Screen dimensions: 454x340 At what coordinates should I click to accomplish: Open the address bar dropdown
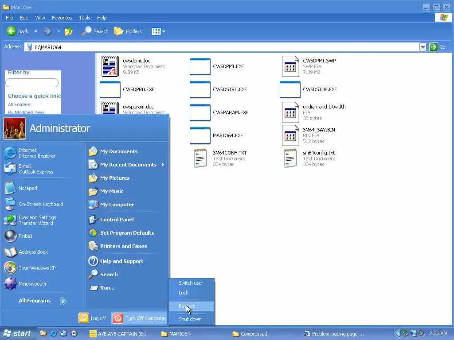(423, 47)
